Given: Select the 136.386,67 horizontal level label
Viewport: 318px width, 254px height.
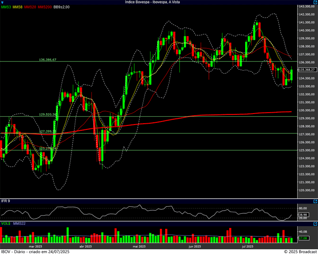Looking at the screenshot, I should point(48,60).
